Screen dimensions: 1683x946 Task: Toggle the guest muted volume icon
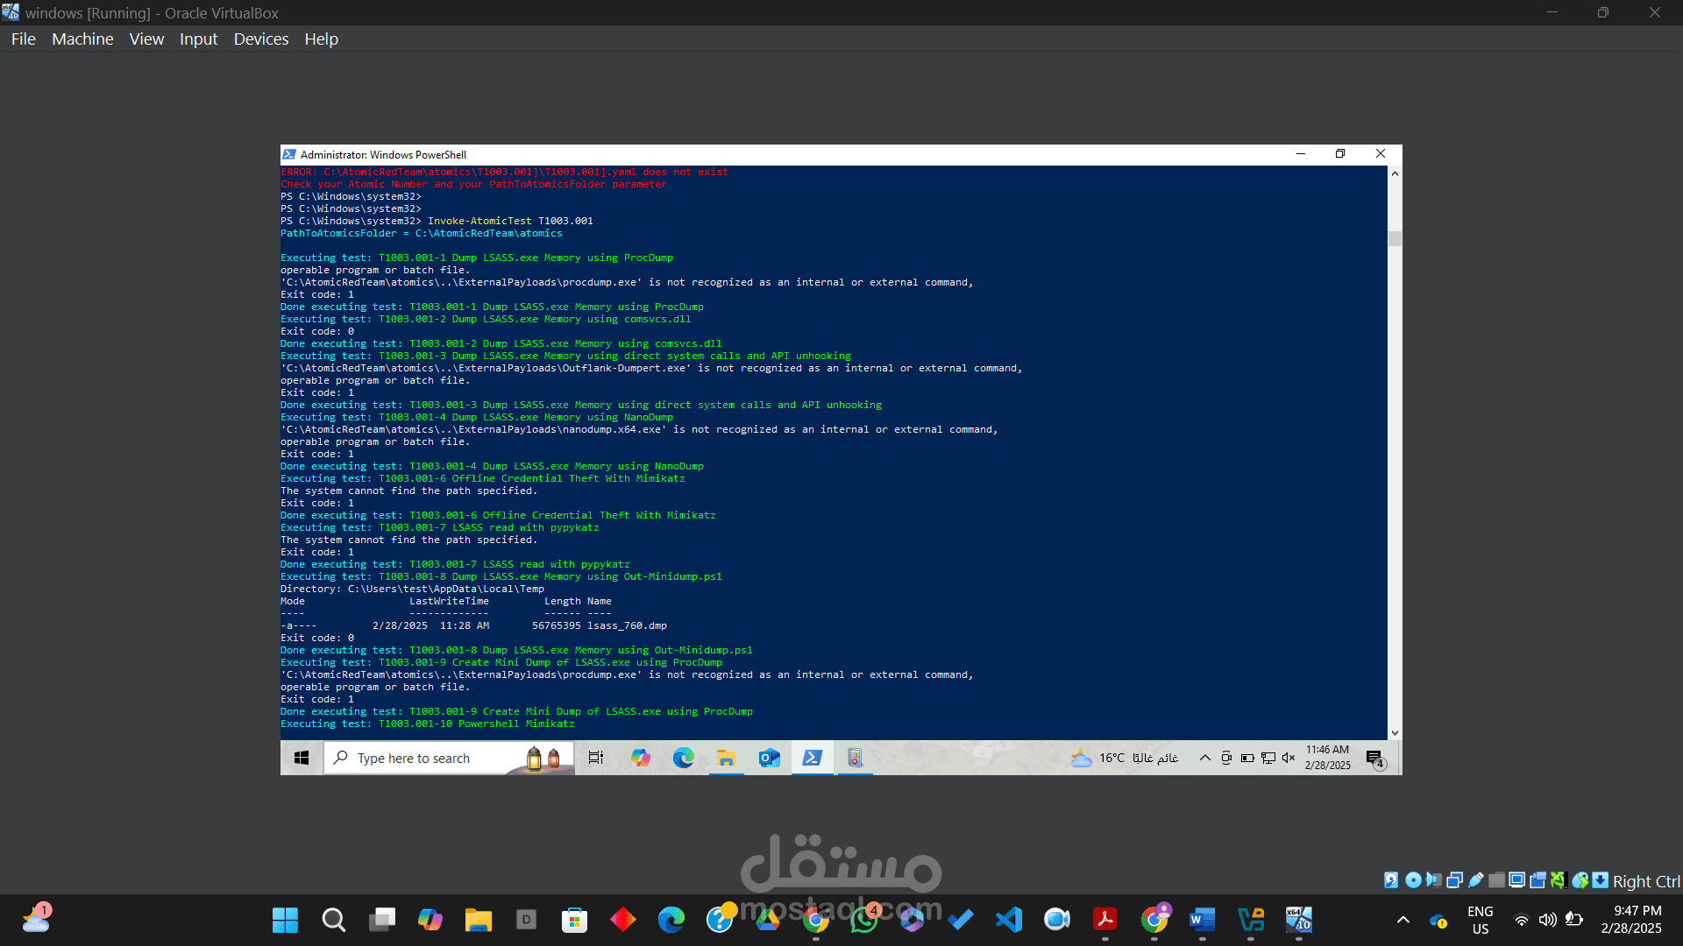click(x=1289, y=758)
